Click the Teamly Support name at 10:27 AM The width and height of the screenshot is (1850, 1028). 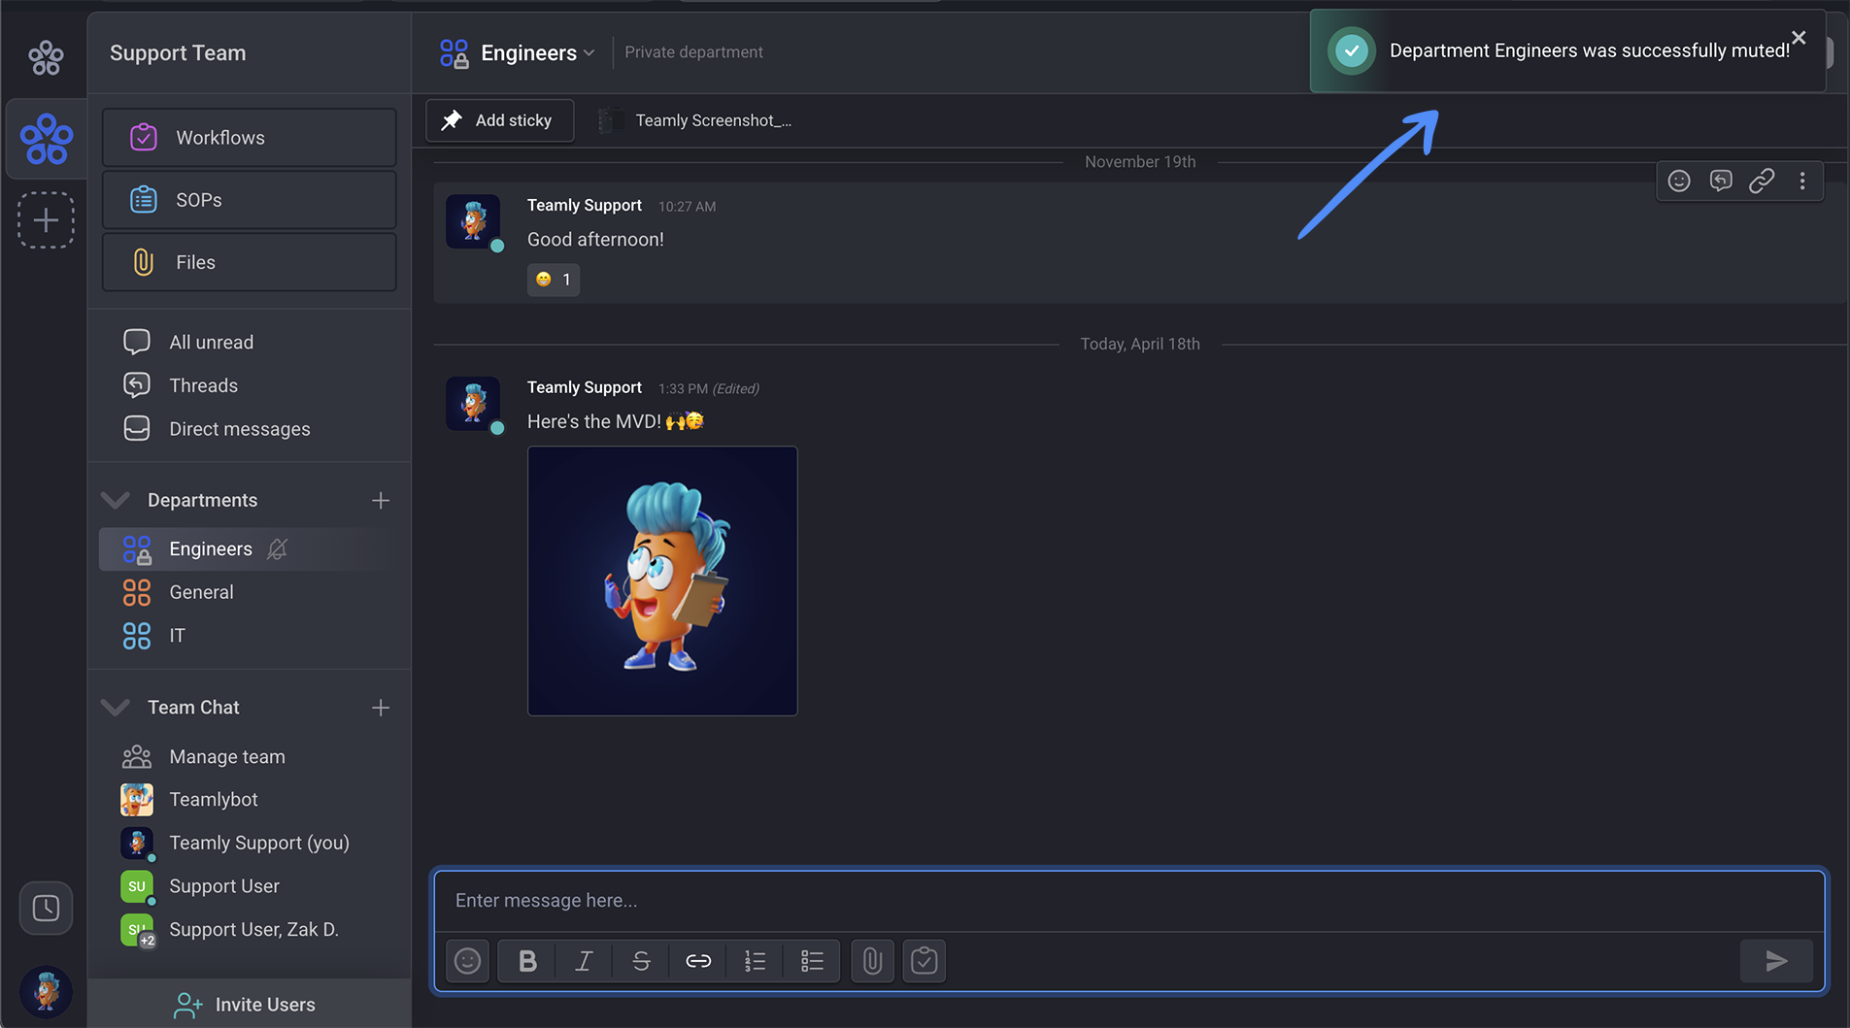[x=585, y=205]
